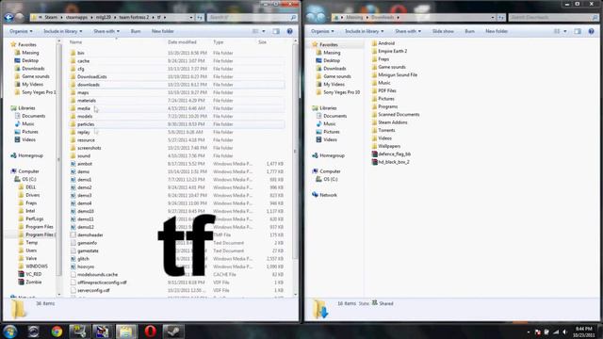Click New folder in right window toolbar

[x=497, y=31]
